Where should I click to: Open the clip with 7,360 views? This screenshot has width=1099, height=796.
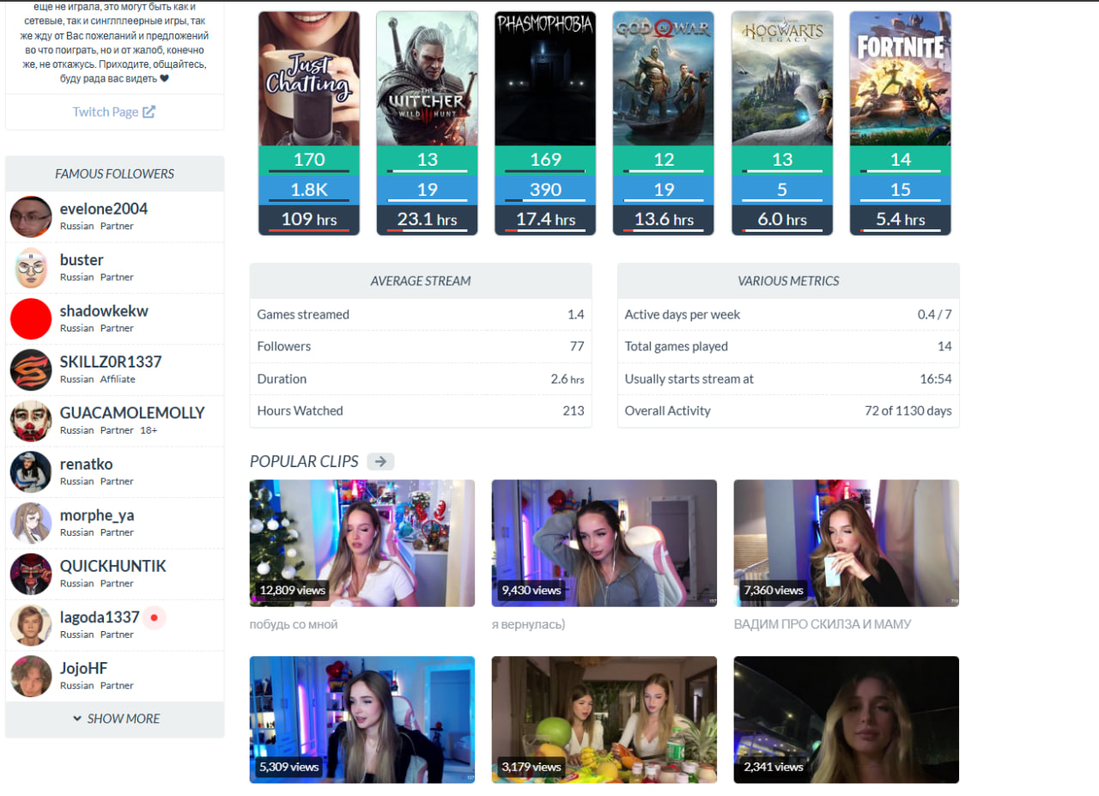[847, 544]
